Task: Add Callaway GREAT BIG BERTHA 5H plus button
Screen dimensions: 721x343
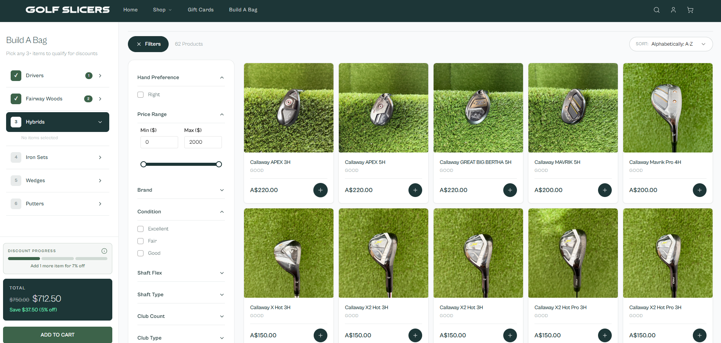Action: 510,190
